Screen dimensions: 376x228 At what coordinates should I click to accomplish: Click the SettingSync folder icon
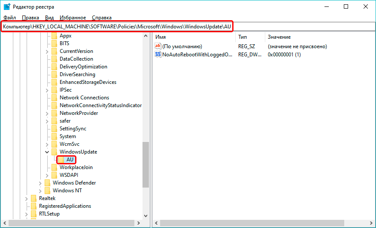tap(55, 129)
